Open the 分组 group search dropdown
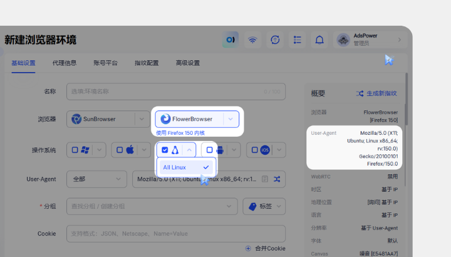 pyautogui.click(x=152, y=206)
